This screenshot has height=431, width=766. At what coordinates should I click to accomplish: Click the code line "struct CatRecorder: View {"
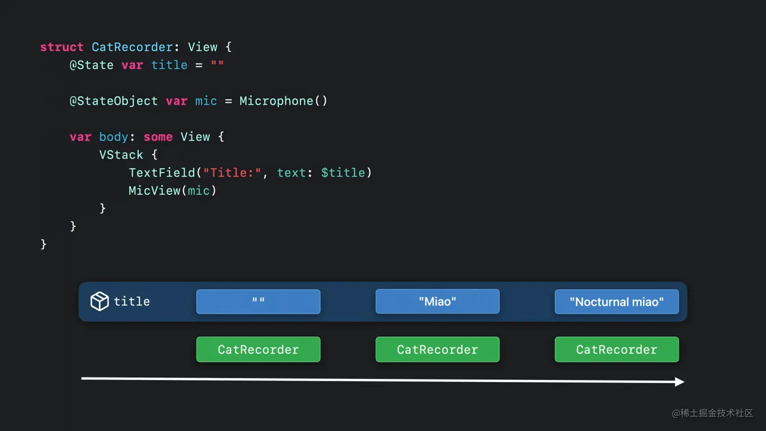click(136, 47)
